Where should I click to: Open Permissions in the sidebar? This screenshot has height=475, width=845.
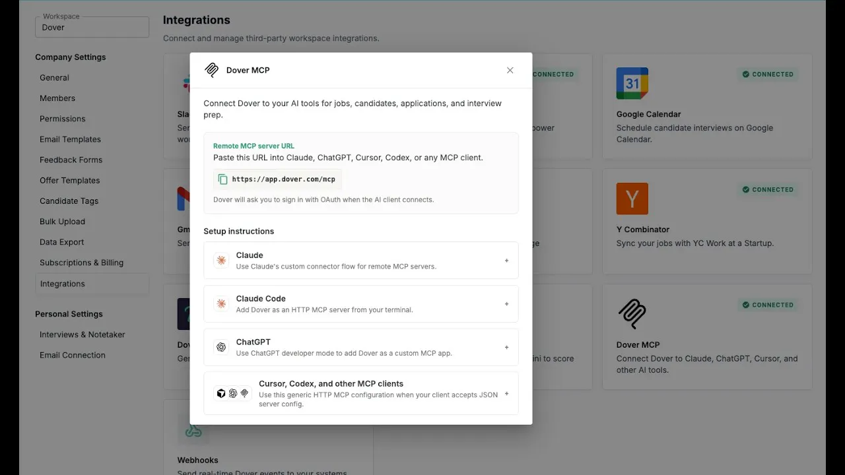point(63,119)
